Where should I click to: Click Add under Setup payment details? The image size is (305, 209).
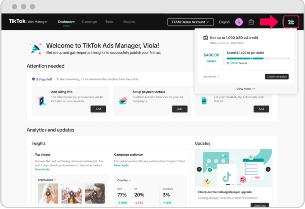click(x=180, y=109)
